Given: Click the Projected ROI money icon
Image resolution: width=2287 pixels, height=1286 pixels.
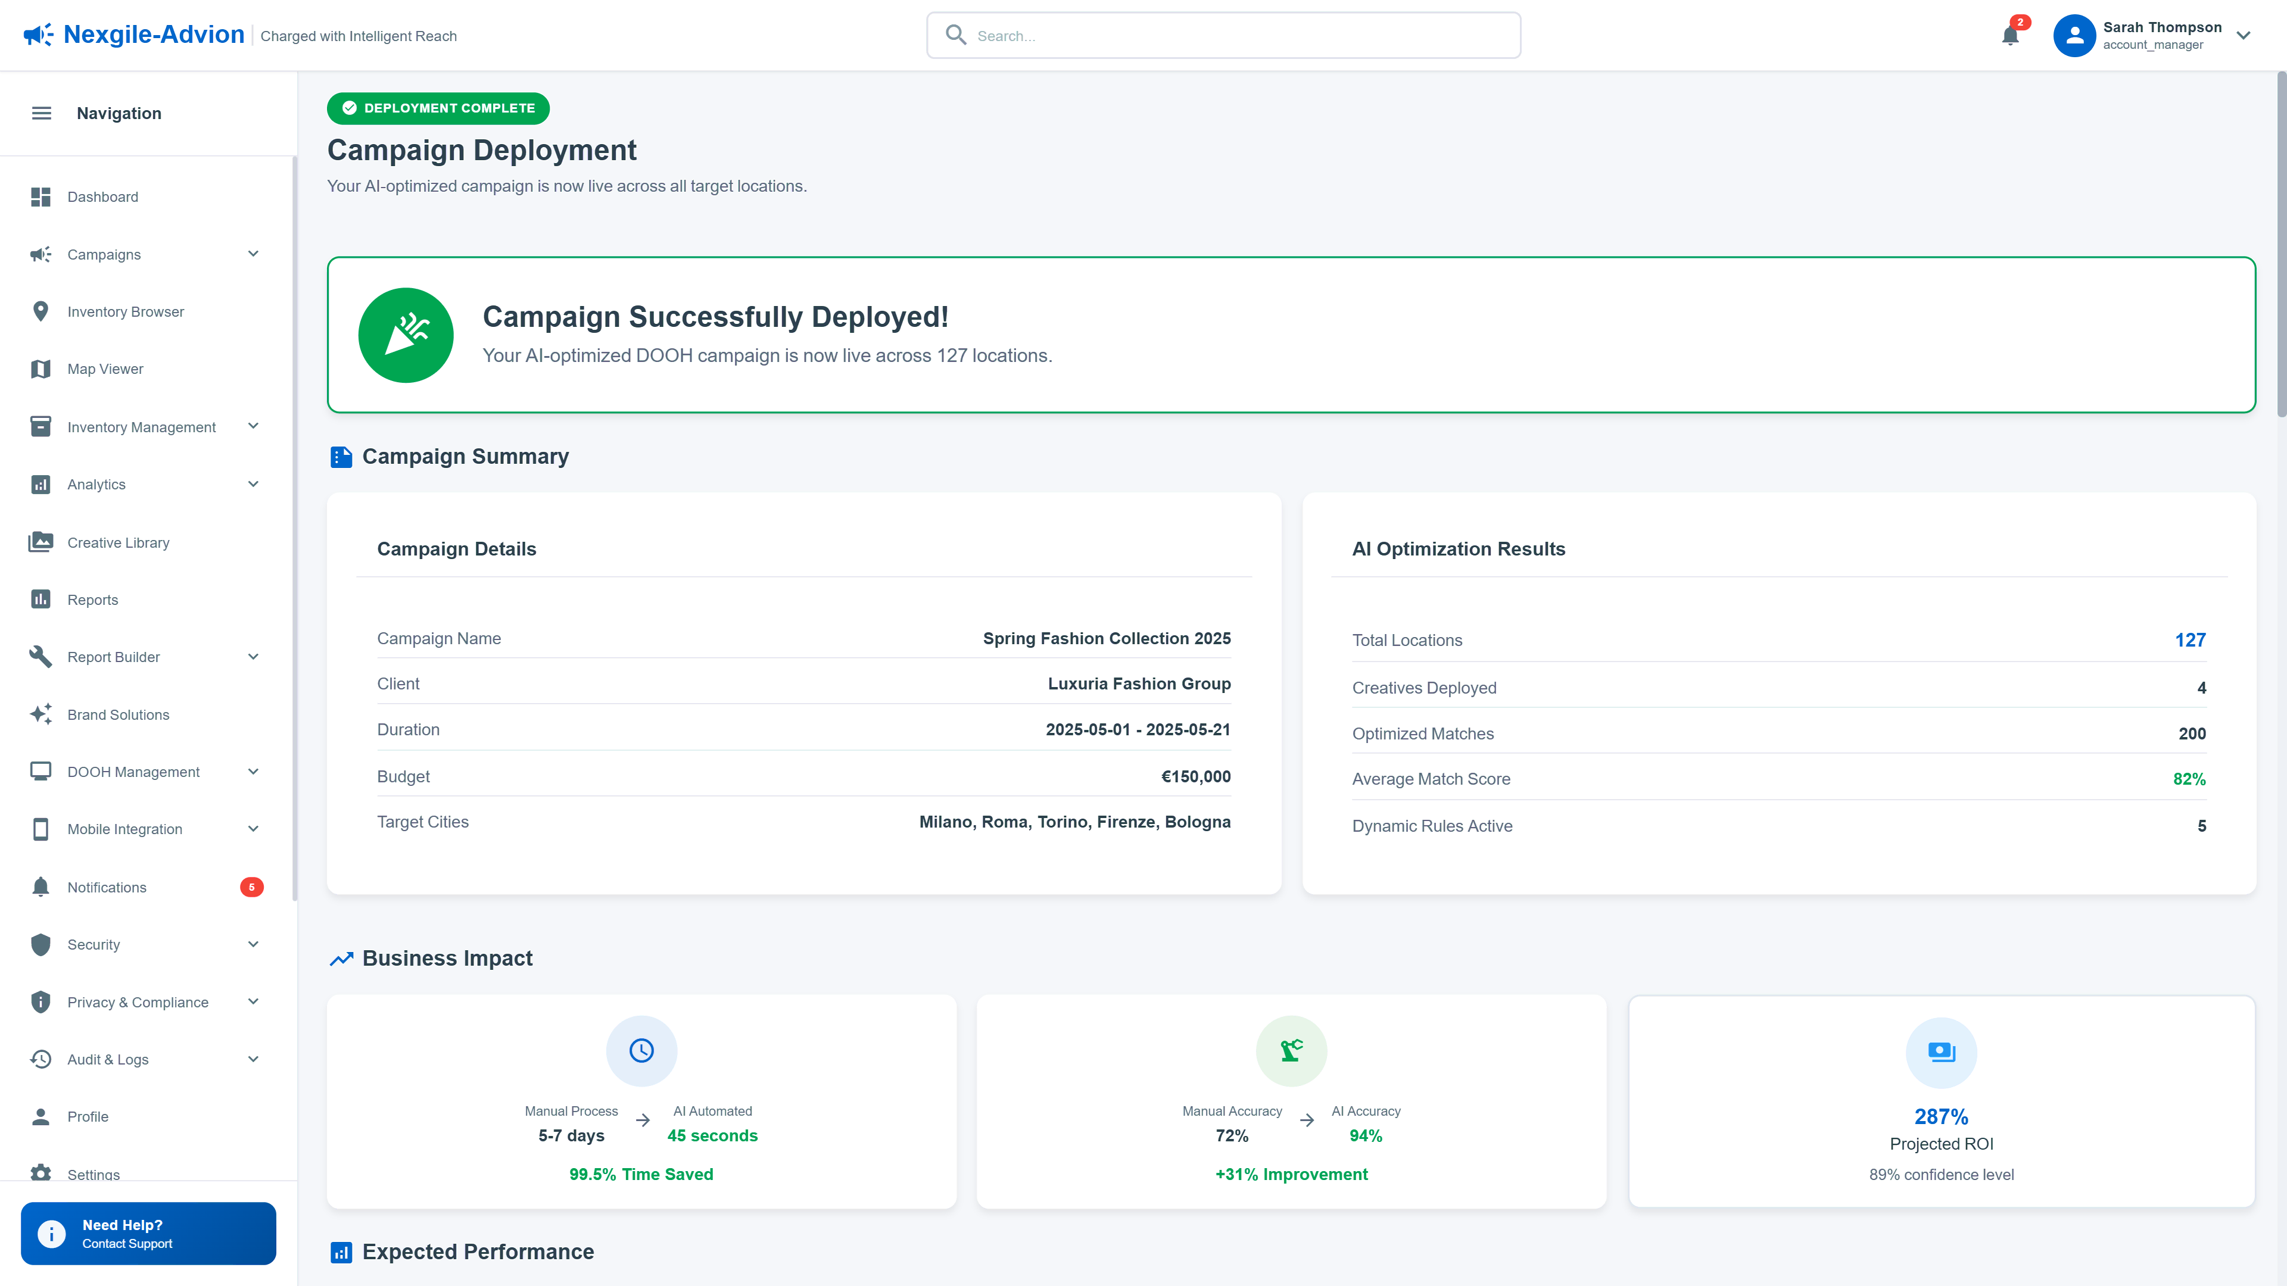Looking at the screenshot, I should (x=1941, y=1051).
